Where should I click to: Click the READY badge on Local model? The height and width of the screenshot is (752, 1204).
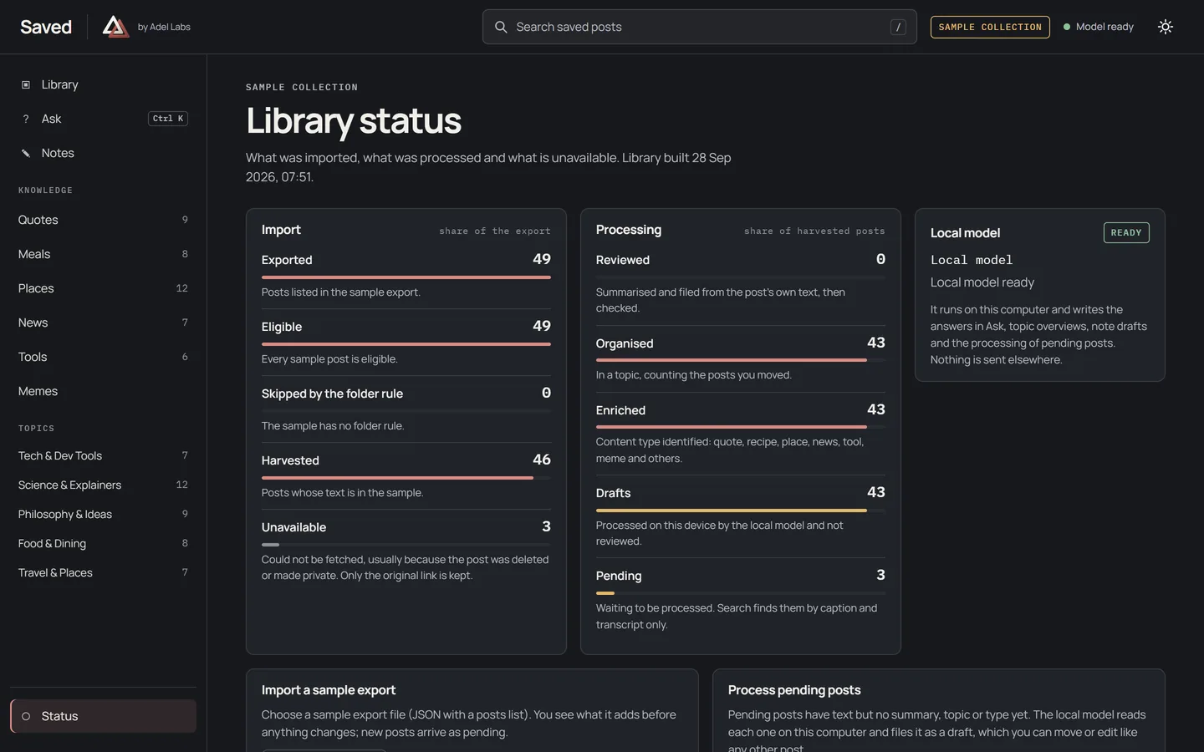(1126, 232)
